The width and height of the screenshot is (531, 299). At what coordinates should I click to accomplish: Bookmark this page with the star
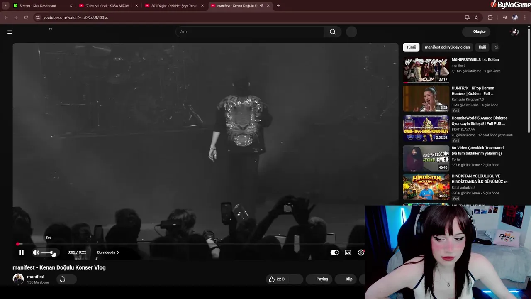point(476,17)
